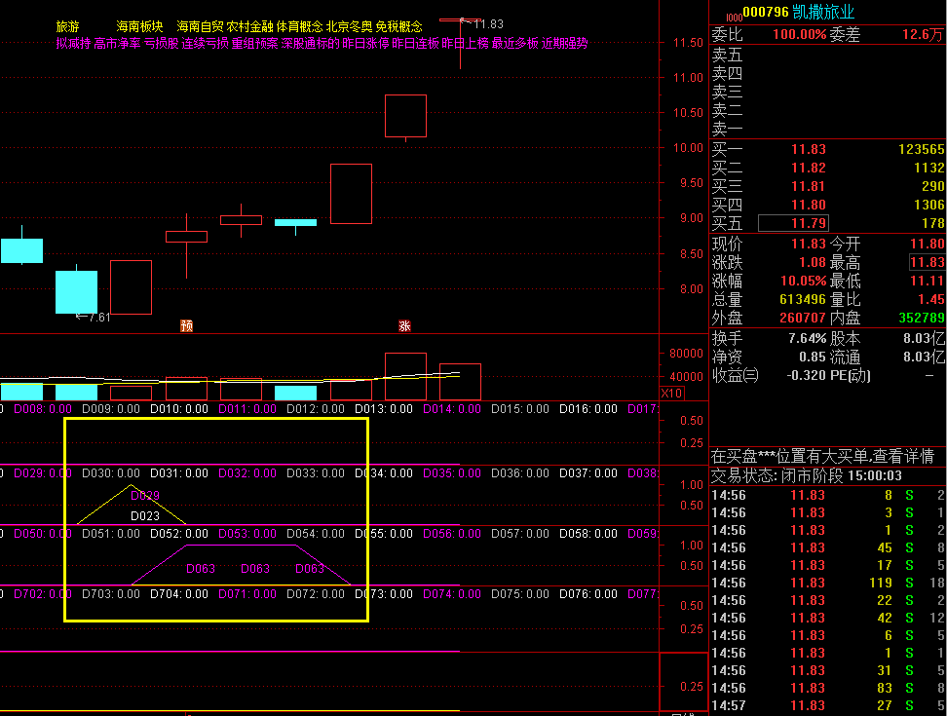Click the 收益(三) value -0.320
The width and height of the screenshot is (947, 716).
click(x=807, y=375)
